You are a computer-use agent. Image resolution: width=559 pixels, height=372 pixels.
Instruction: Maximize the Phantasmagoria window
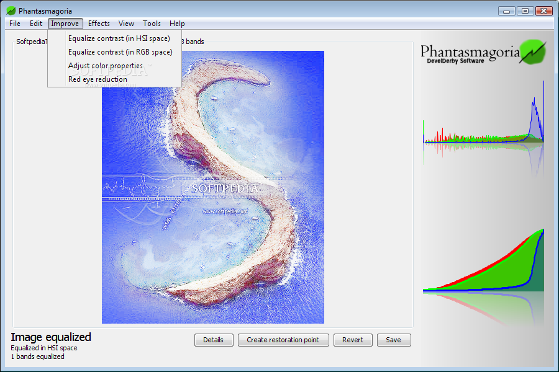(525, 11)
